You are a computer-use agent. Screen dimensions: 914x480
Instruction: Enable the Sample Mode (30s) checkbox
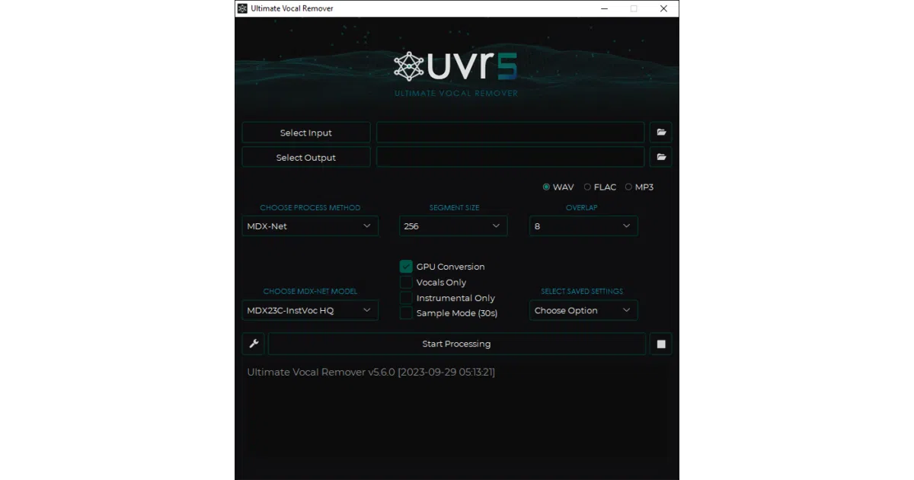pyautogui.click(x=406, y=312)
